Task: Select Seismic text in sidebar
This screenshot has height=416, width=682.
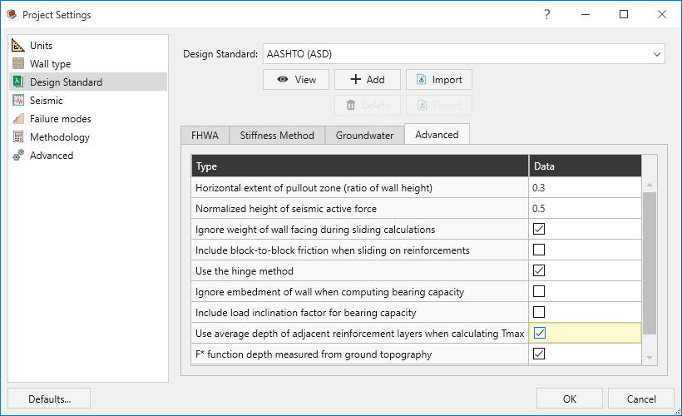Action: (x=46, y=100)
